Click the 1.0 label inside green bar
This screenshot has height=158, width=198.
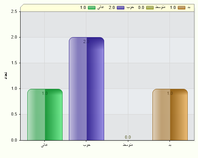pyautogui.click(x=45, y=93)
